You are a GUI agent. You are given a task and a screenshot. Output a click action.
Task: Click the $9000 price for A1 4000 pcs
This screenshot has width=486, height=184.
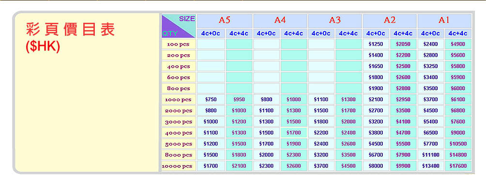click(x=458, y=133)
